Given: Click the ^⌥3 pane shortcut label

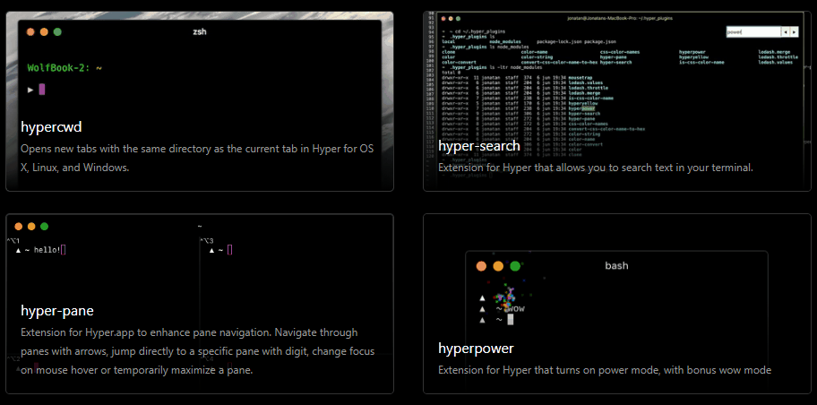Looking at the screenshot, I should (207, 241).
